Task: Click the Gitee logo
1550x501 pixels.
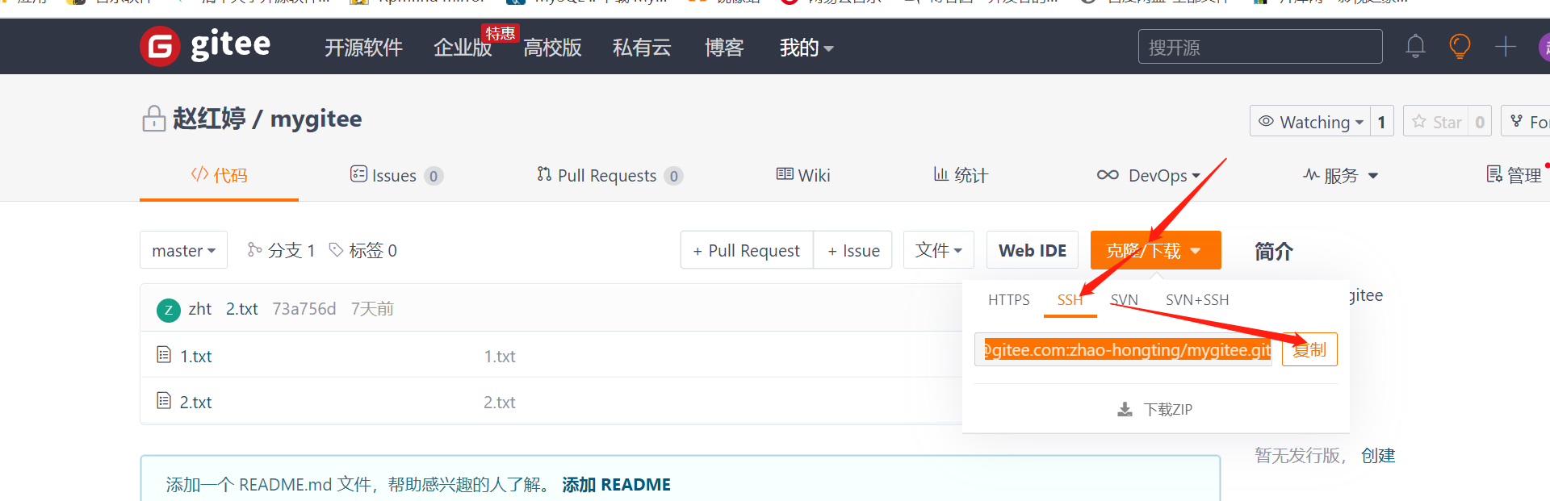Action: (x=205, y=46)
